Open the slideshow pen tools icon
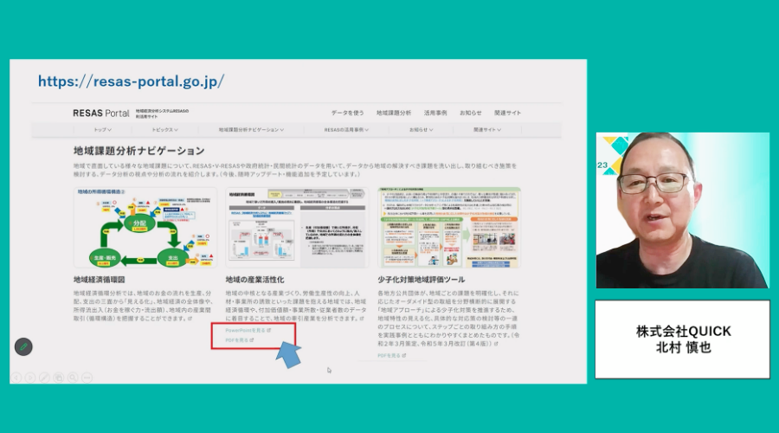This screenshot has width=779, height=433. coord(44,378)
